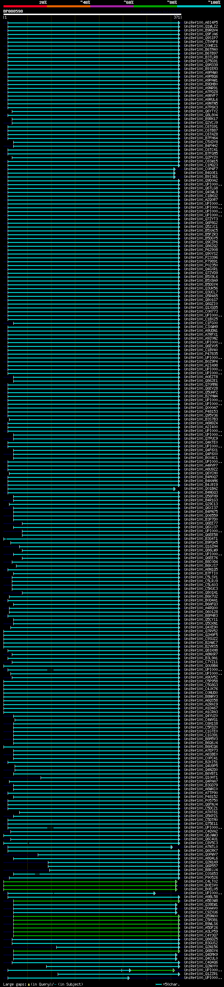Viewport: 224px width, 987px height.
Task: Select the UniRef100_P48153 label
Action: (201, 411)
